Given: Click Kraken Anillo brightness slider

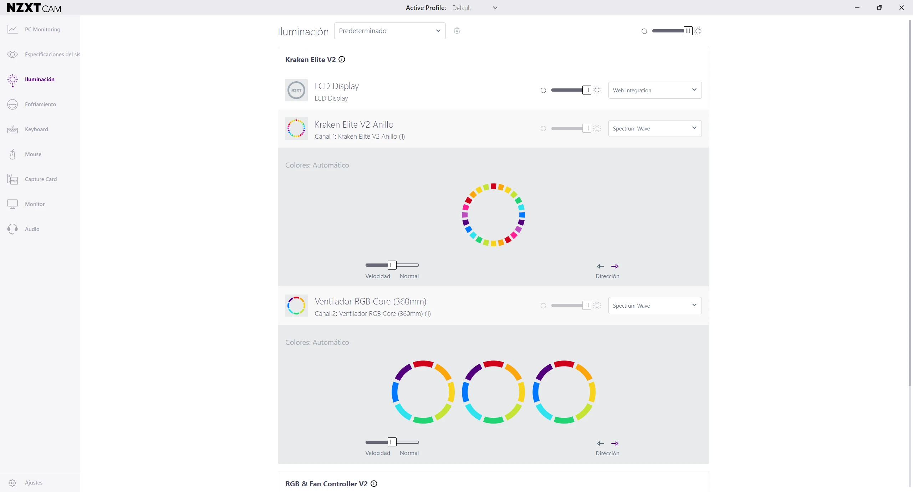Looking at the screenshot, I should [x=571, y=128].
